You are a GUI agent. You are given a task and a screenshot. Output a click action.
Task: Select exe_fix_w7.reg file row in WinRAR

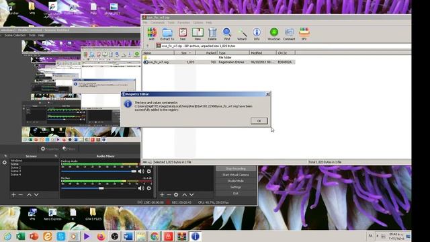point(219,62)
